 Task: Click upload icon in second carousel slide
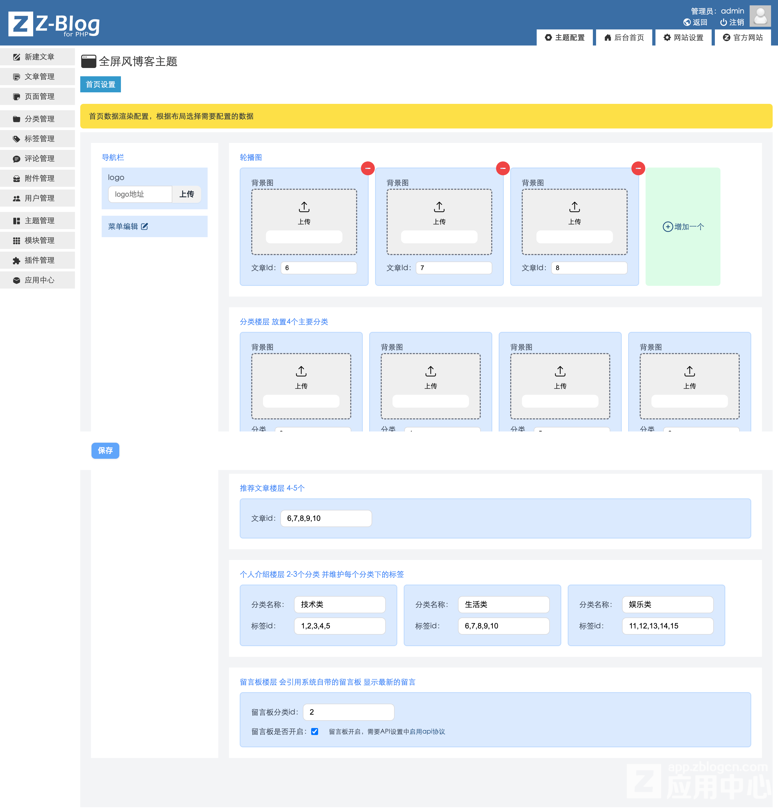(x=439, y=207)
